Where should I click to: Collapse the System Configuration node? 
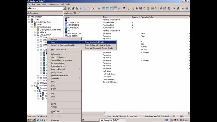(29, 22)
